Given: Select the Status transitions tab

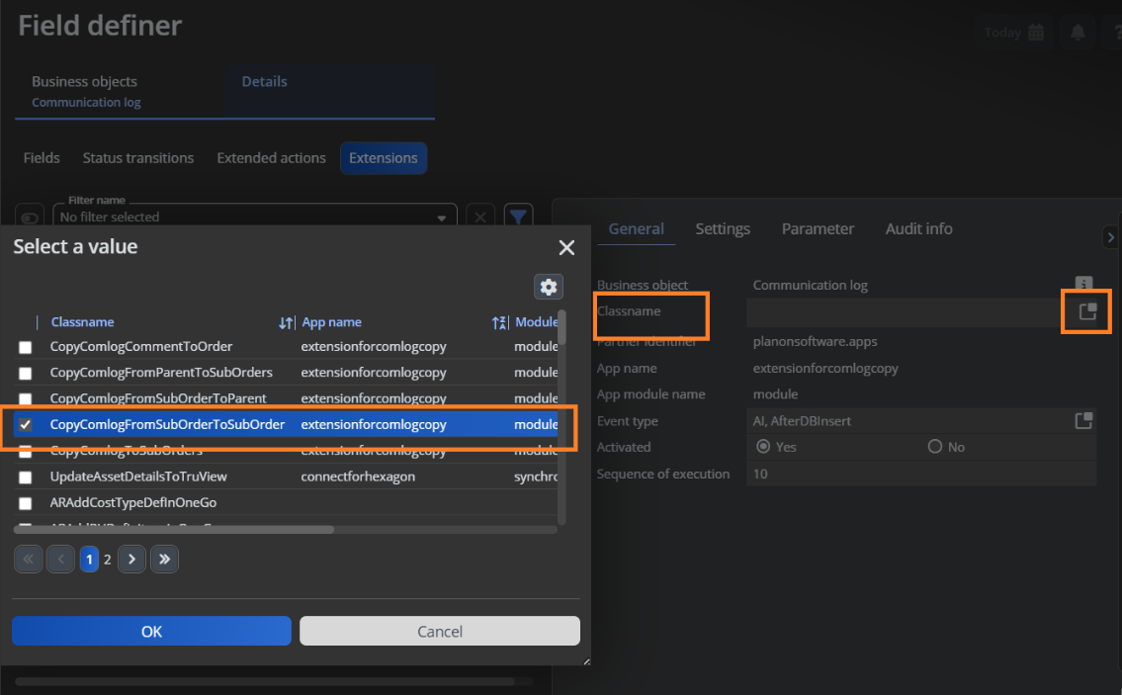Looking at the screenshot, I should (x=138, y=157).
